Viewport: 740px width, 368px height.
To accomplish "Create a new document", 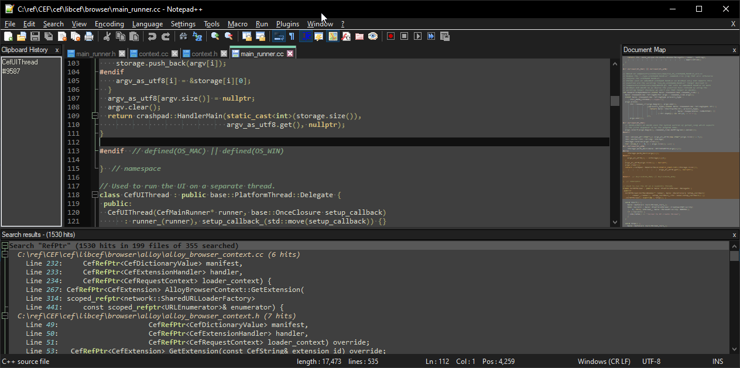I will [8, 36].
